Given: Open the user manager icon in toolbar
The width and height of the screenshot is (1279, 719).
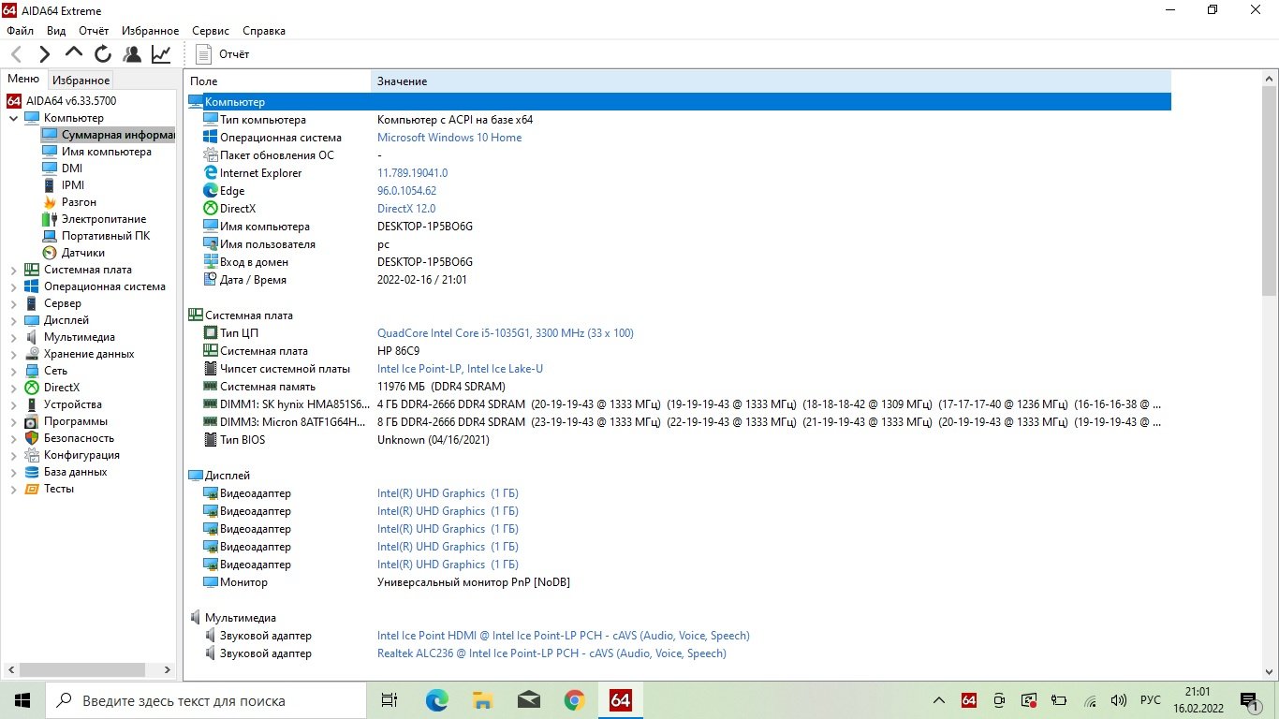Looking at the screenshot, I should point(132,54).
